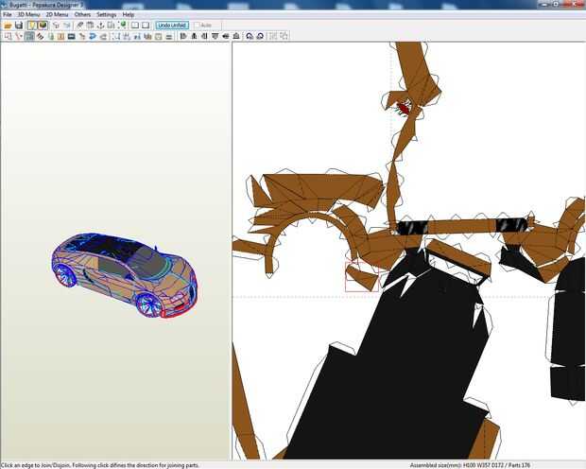The height and width of the screenshot is (469, 586).
Task: Select the red rotate part tool
Action: (19, 36)
